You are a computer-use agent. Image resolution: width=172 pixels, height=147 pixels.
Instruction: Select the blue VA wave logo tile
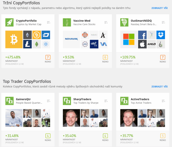pos(103,44)
